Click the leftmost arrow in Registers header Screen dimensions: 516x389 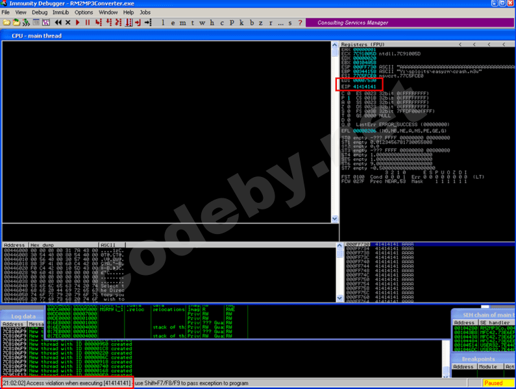[461, 45]
